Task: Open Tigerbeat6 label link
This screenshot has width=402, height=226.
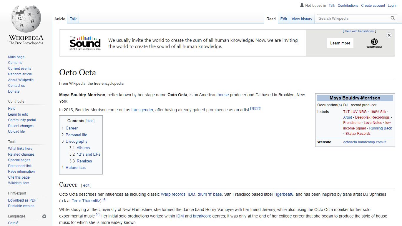Action: (283, 194)
